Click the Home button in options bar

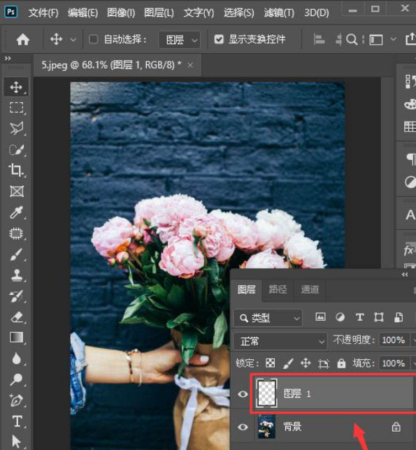click(x=23, y=39)
